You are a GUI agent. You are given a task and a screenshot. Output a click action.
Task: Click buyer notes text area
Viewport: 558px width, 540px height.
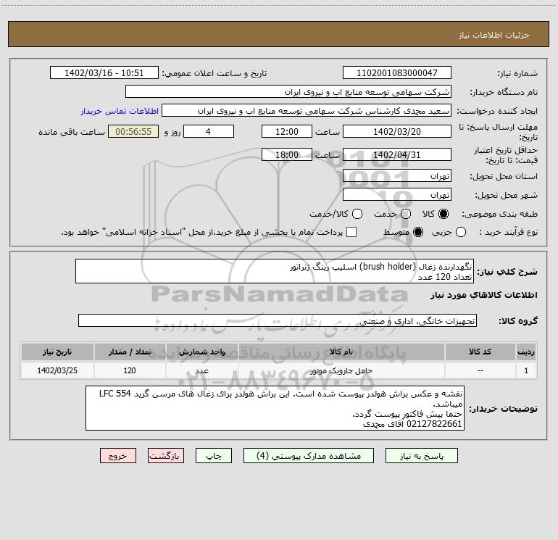pyautogui.click(x=275, y=408)
